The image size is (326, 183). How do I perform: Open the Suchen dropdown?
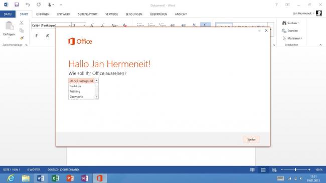tap(290, 23)
